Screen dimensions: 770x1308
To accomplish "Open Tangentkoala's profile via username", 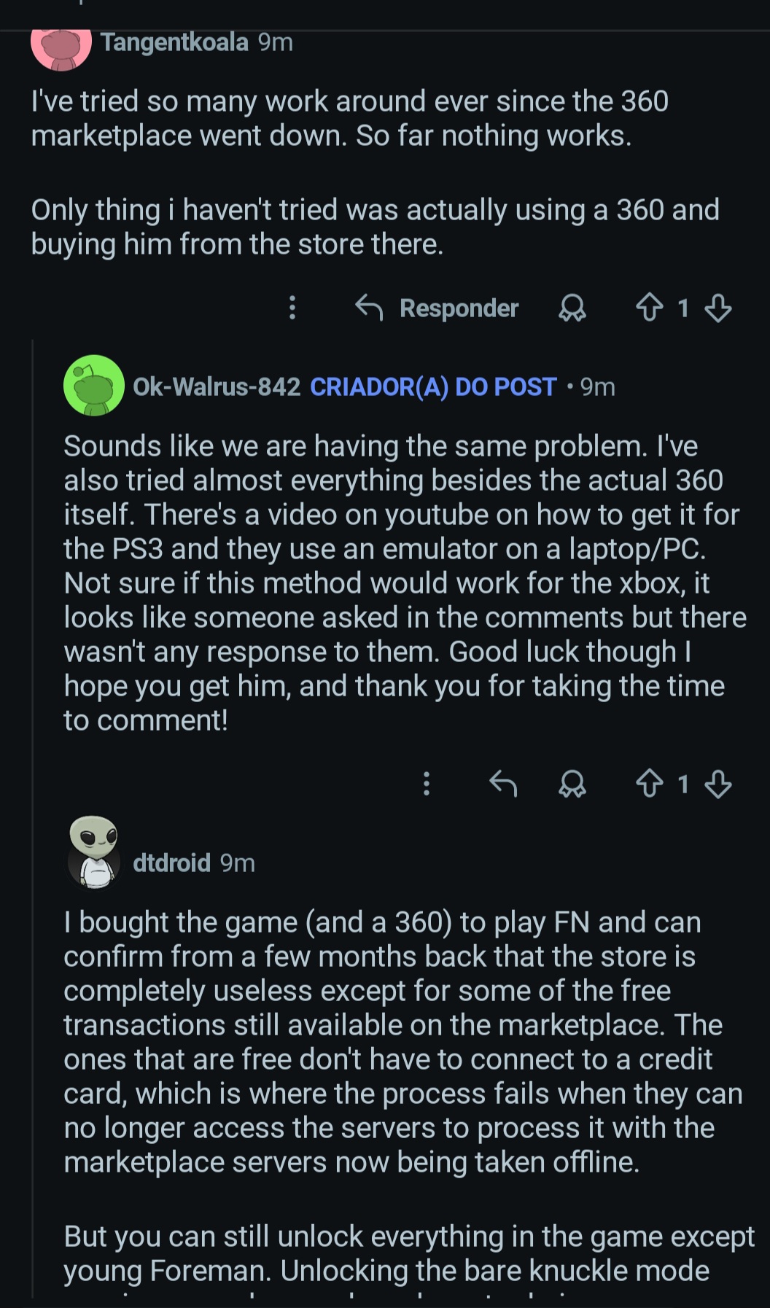I will (x=174, y=42).
